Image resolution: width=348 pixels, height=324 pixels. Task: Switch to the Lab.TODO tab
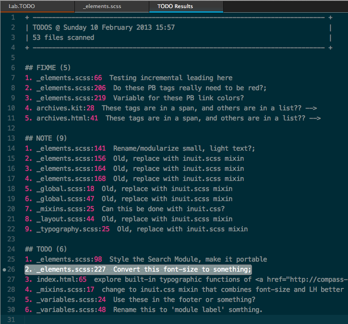click(x=22, y=6)
